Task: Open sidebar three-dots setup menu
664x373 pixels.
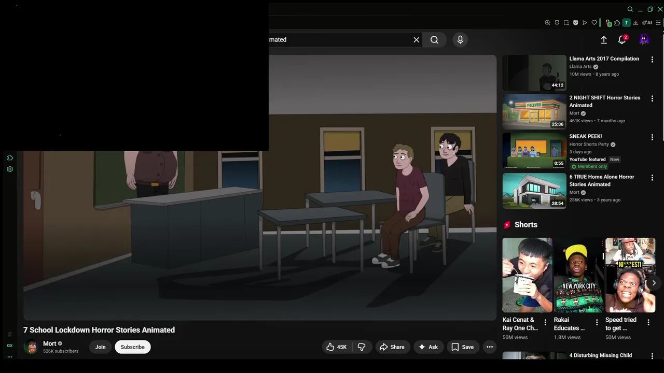Action: tap(10, 356)
